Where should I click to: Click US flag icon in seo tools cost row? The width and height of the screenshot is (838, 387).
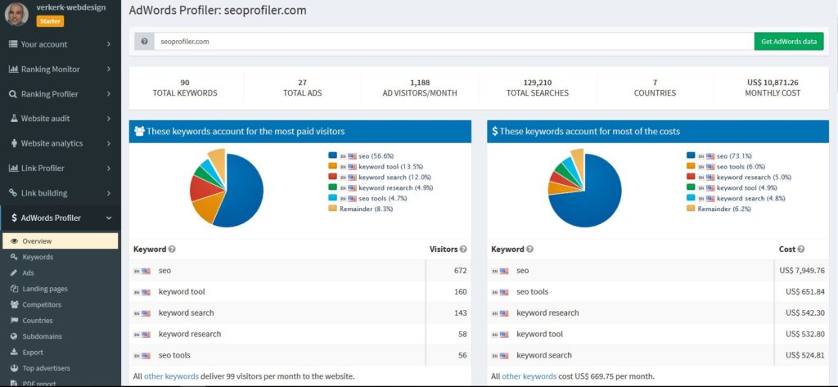(x=504, y=292)
